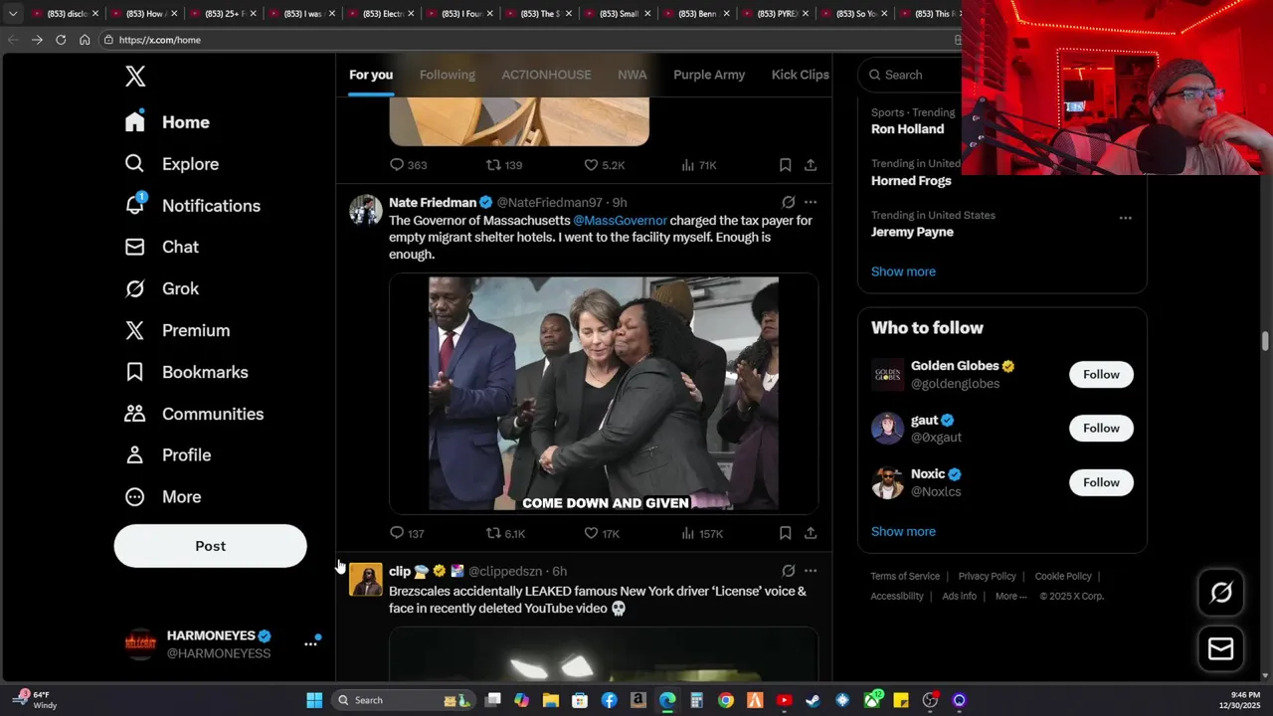Select the For you tab
The image size is (1273, 716).
point(371,75)
